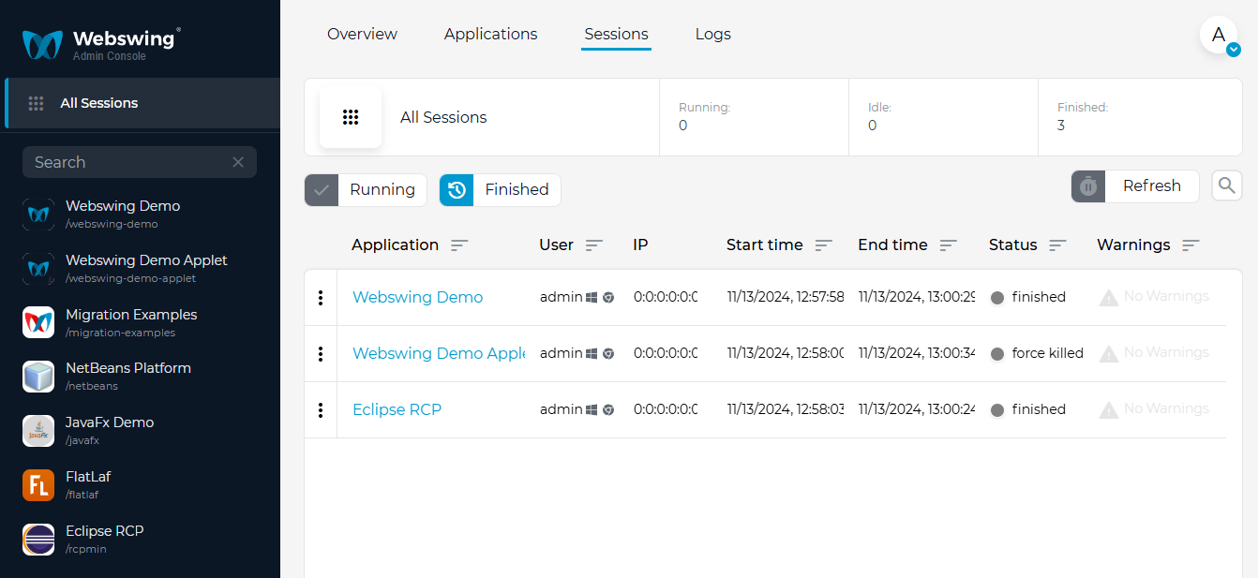Click the auto-refresh timer pause icon
1258x578 pixels.
(x=1088, y=186)
